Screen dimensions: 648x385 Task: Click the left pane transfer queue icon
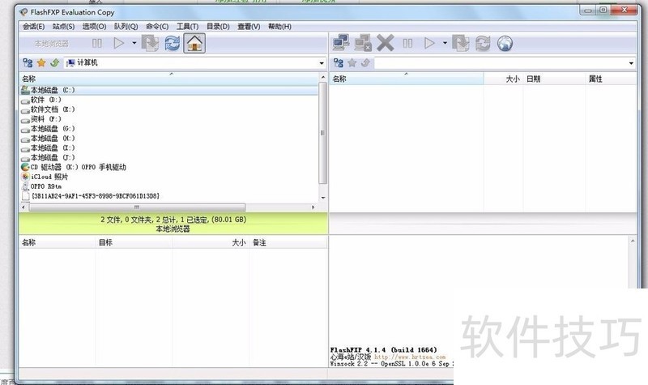click(x=150, y=43)
